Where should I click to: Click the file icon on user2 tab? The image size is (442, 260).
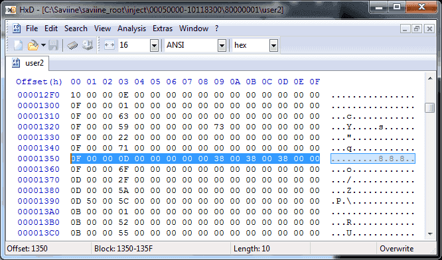[x=16, y=63]
